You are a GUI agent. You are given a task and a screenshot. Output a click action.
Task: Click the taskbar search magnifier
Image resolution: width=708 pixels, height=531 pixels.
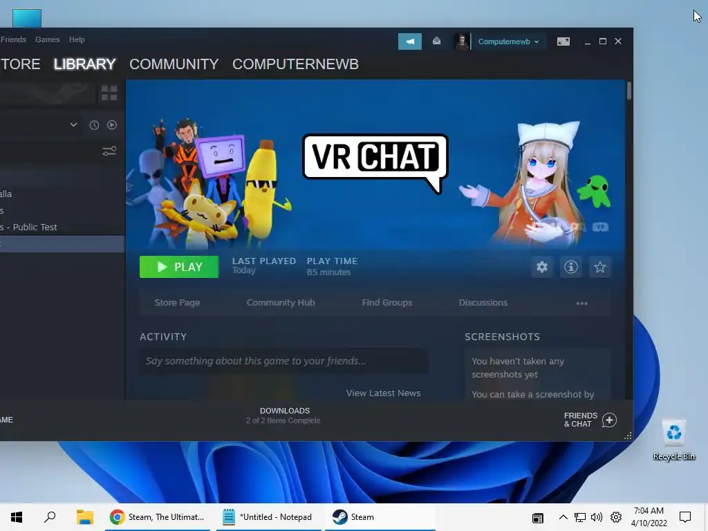50,517
